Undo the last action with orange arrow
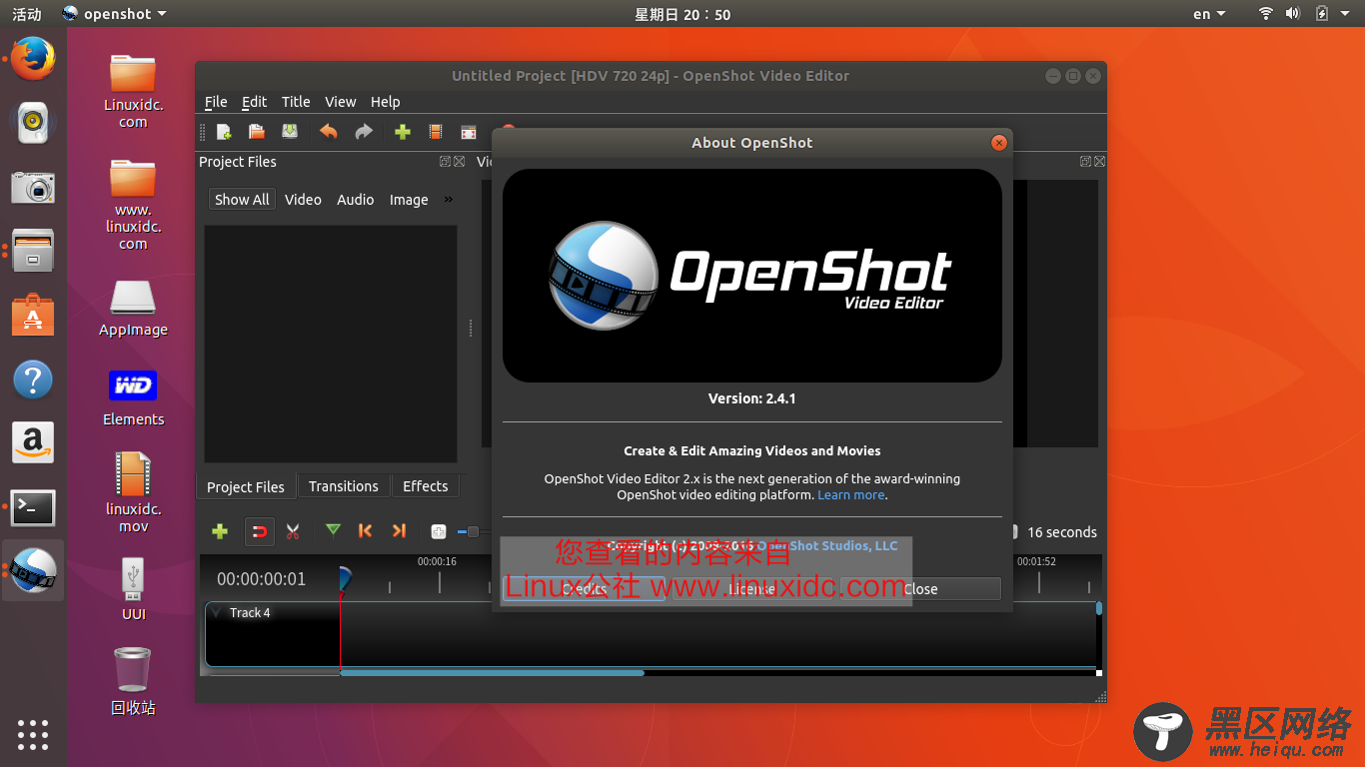This screenshot has height=767, width=1365. [329, 132]
